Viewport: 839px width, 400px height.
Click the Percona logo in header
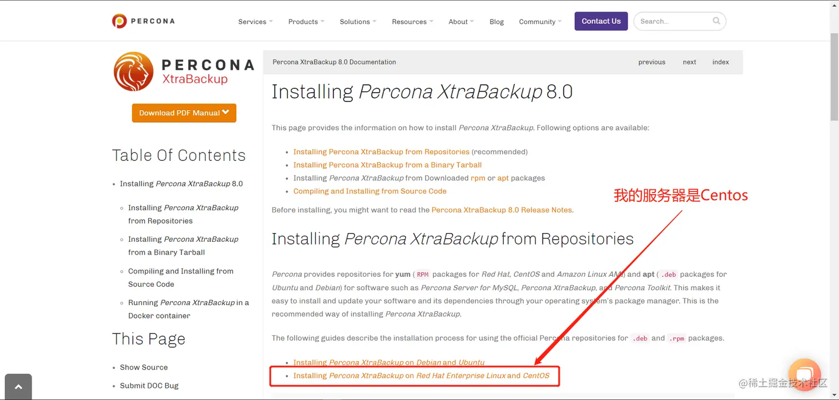(143, 21)
